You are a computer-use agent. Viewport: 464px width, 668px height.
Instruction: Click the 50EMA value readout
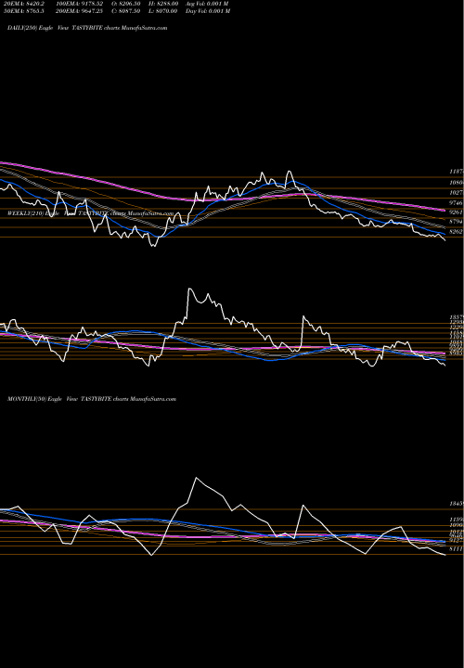point(26,11)
